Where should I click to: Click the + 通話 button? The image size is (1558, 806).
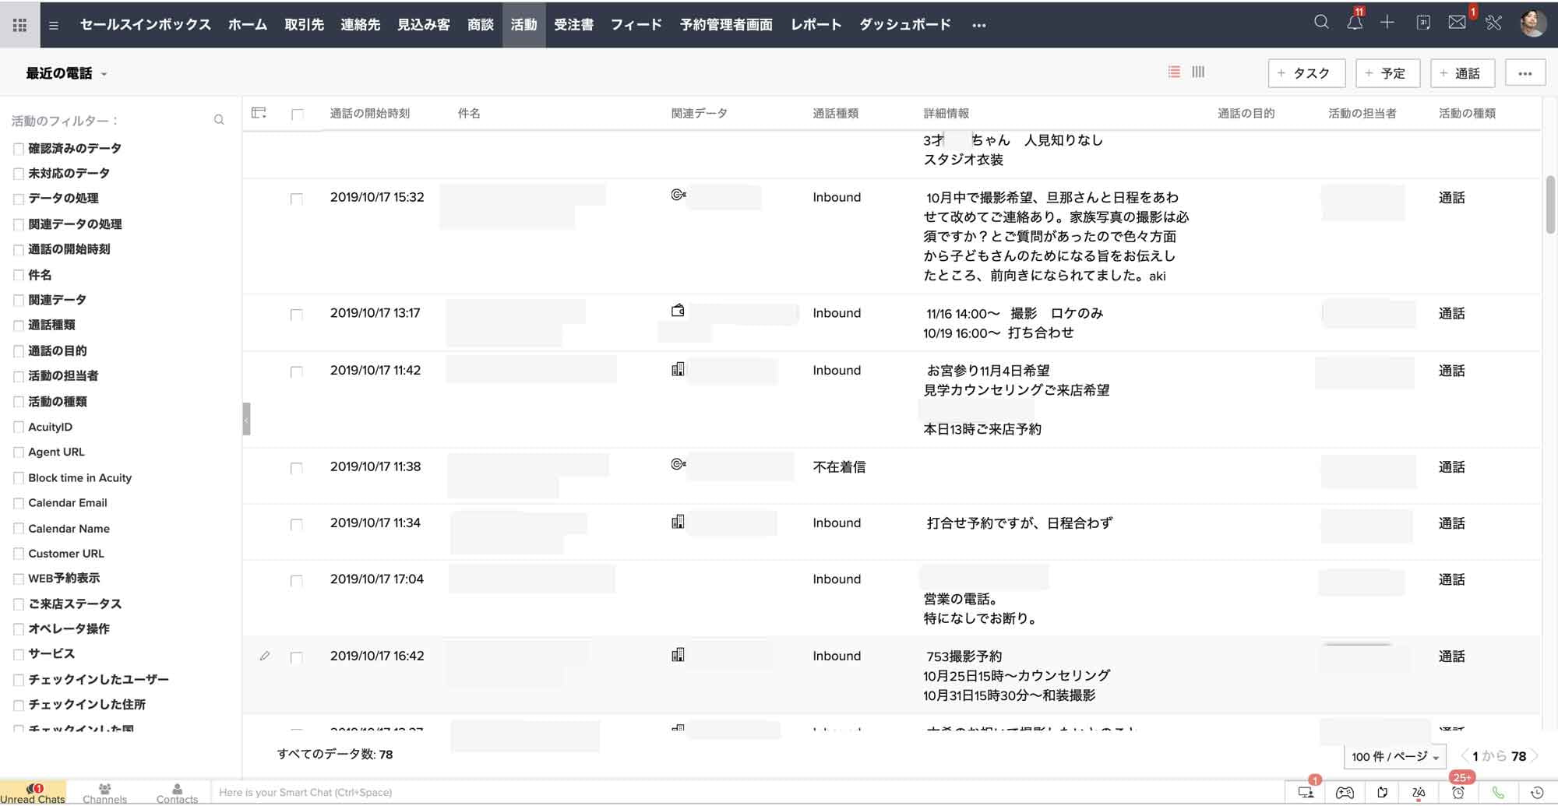[1462, 73]
